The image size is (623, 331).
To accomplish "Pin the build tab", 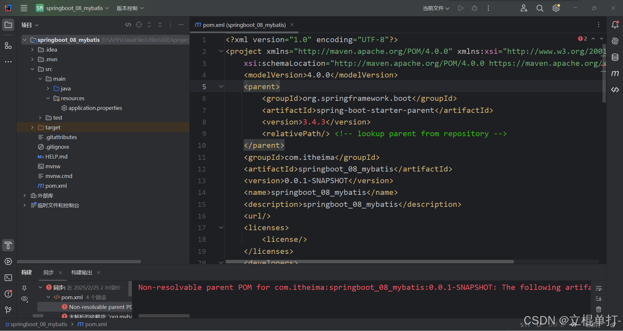I will pos(24,288).
